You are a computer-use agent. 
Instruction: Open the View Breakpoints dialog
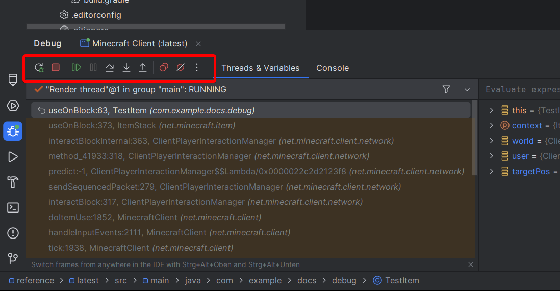tap(164, 67)
